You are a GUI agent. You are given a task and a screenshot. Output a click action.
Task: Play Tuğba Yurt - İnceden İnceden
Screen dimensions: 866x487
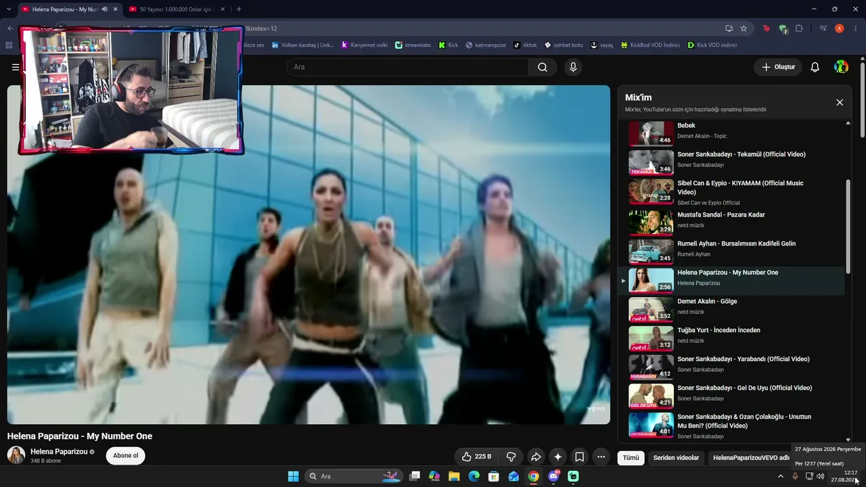click(x=731, y=338)
